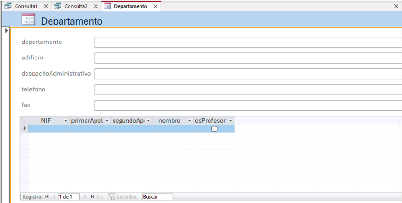
Task: Click the Consulta2 tab query icon
Action: coord(58,6)
